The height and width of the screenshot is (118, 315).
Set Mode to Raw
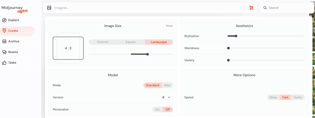coord(167,85)
